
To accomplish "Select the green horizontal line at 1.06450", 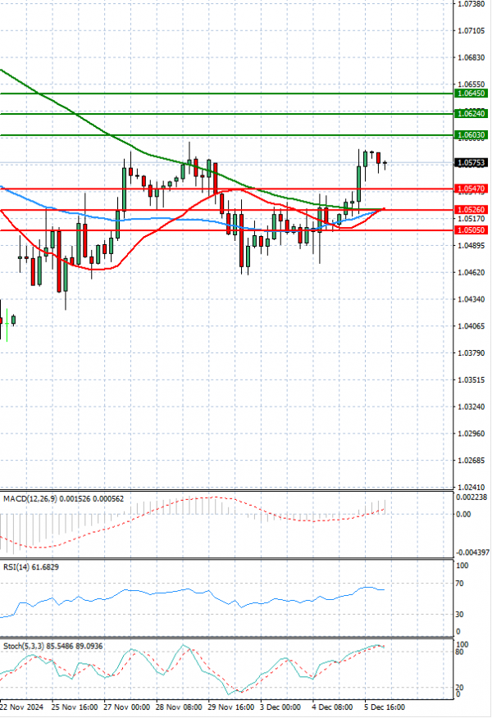I will point(227,93).
